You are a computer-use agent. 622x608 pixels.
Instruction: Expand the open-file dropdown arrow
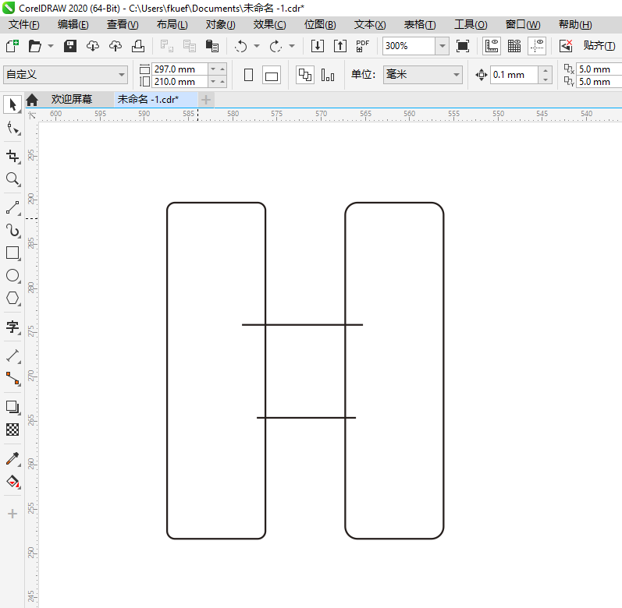[x=51, y=46]
